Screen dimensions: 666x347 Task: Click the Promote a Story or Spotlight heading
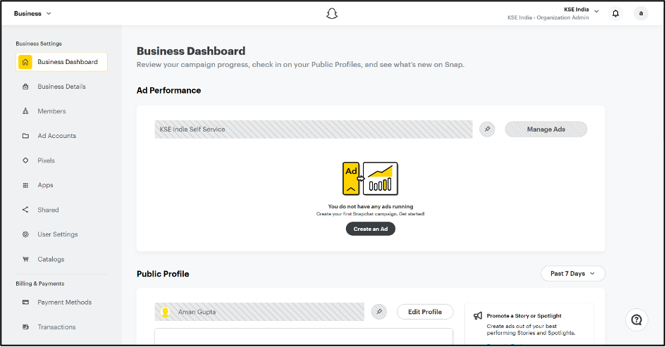click(524, 316)
